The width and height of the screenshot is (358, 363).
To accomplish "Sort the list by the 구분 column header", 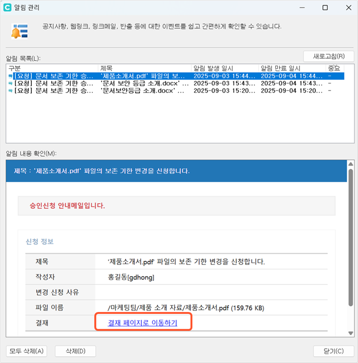I will click(x=53, y=68).
